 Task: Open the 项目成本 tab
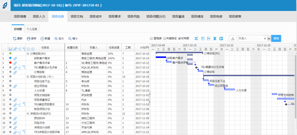point(96,16)
